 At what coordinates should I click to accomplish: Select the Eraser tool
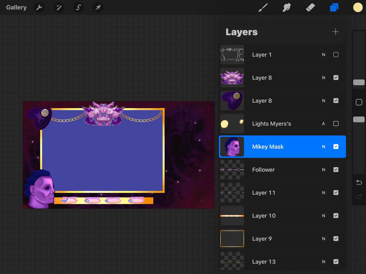tap(310, 7)
